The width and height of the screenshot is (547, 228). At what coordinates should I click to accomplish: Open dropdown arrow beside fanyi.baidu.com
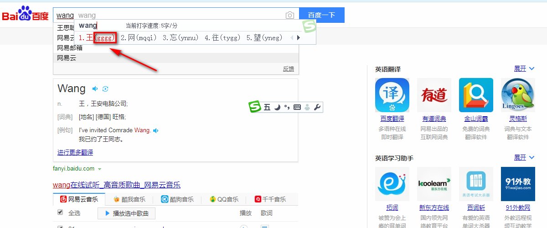(x=99, y=169)
